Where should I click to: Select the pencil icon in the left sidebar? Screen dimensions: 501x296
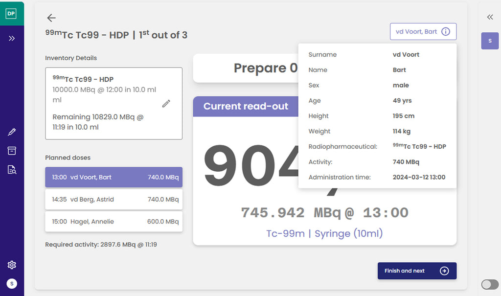click(11, 132)
